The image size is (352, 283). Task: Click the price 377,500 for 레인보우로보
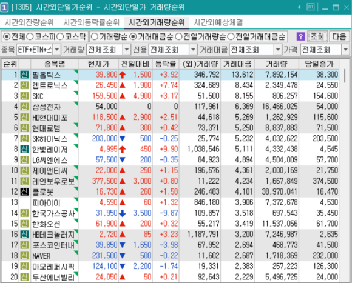click(104, 181)
